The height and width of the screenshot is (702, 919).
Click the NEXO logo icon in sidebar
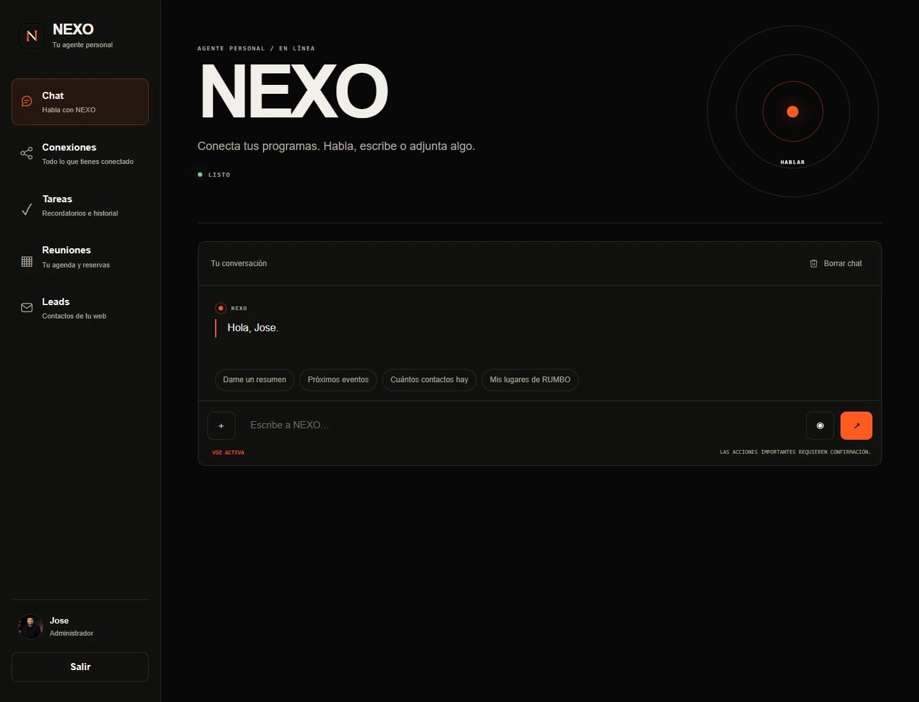(32, 36)
